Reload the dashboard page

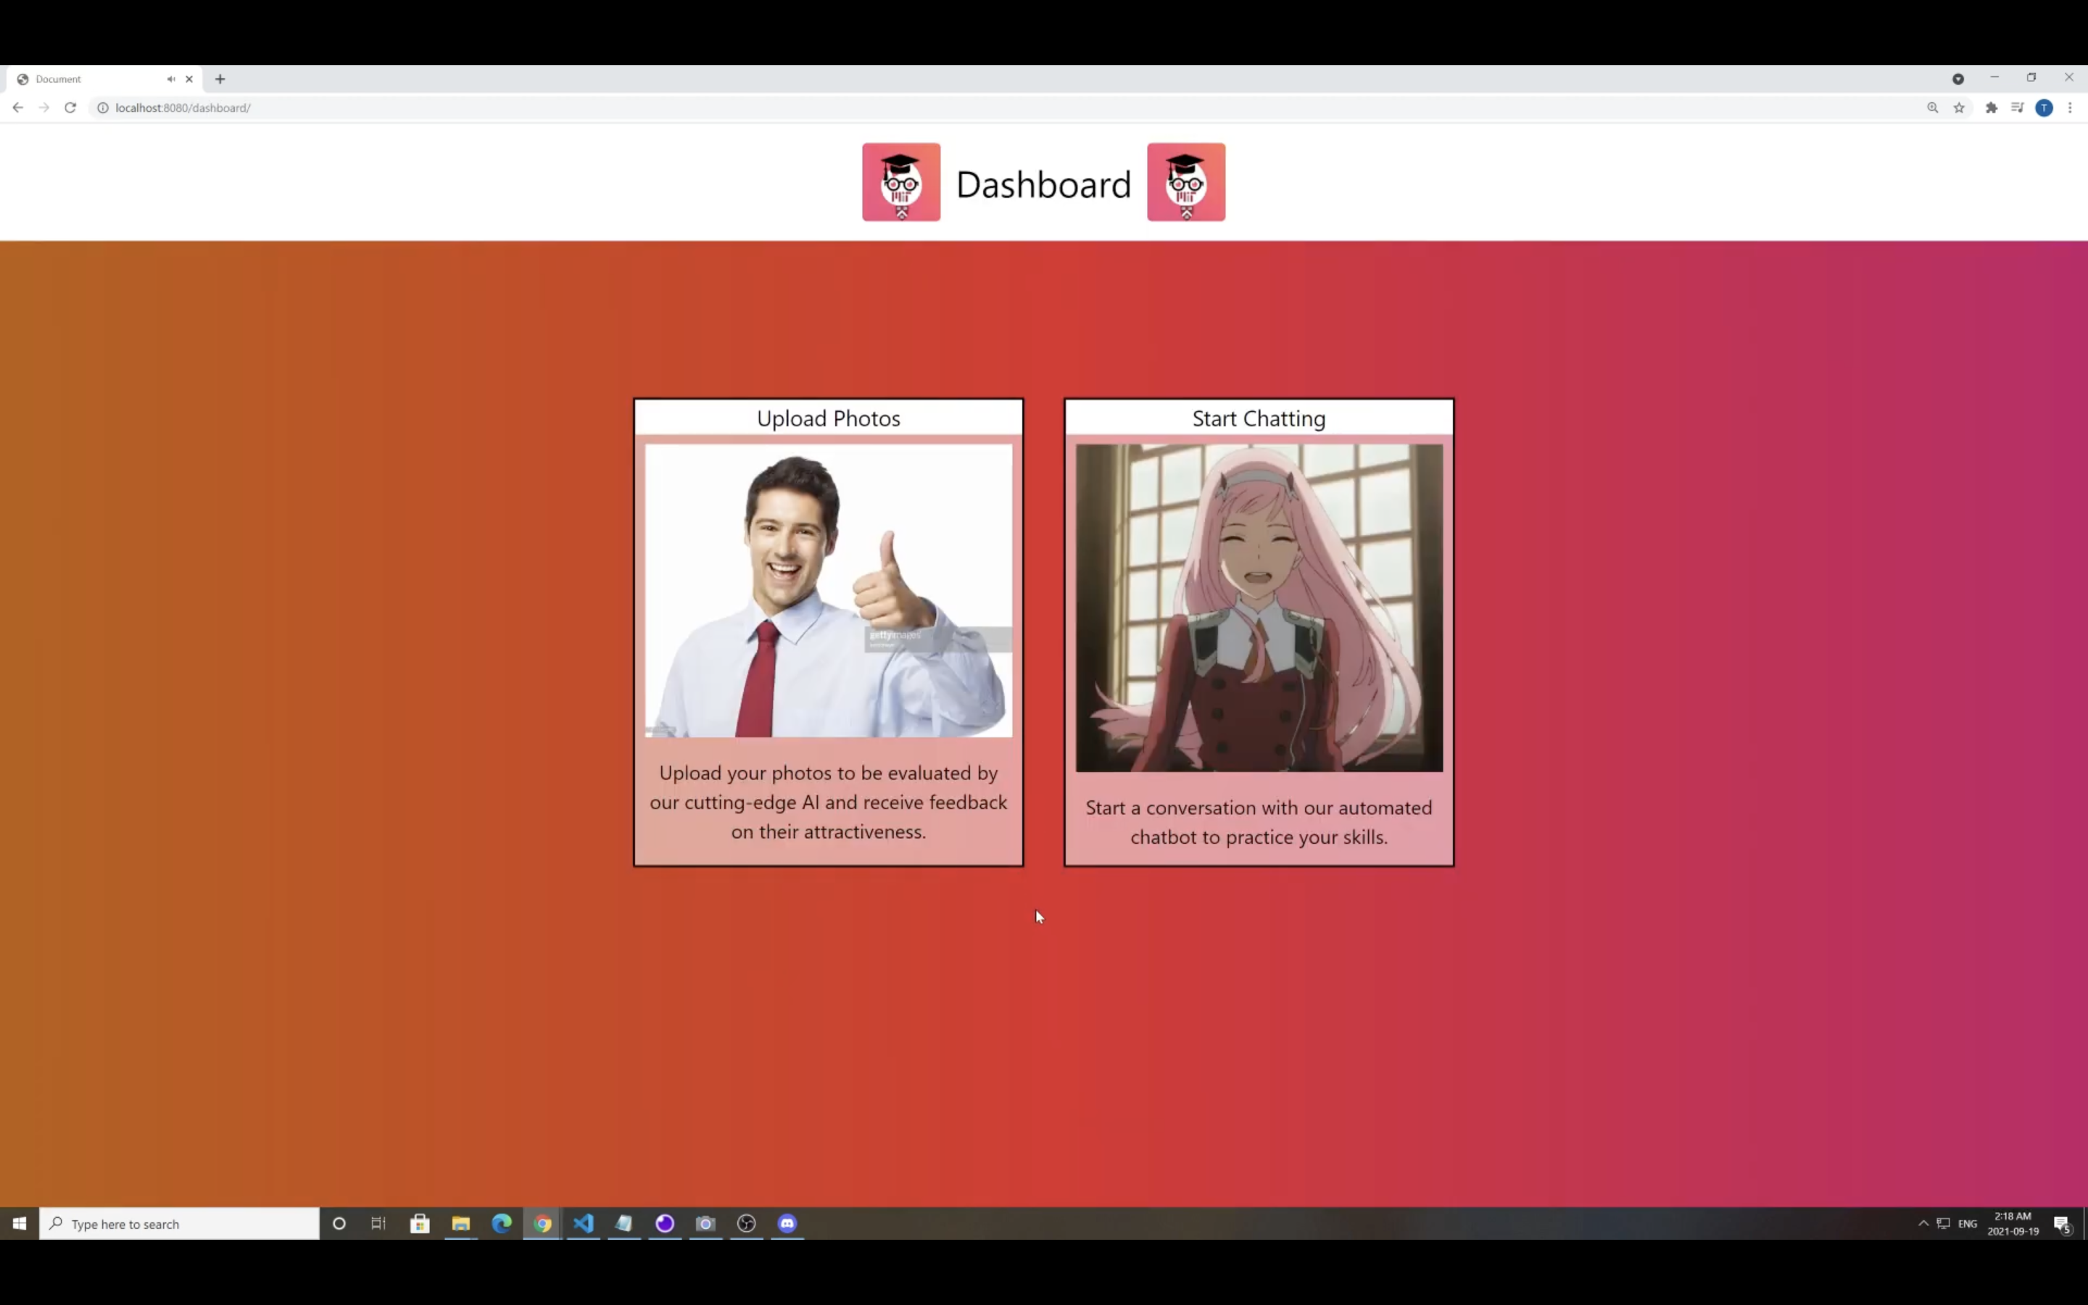click(x=71, y=108)
